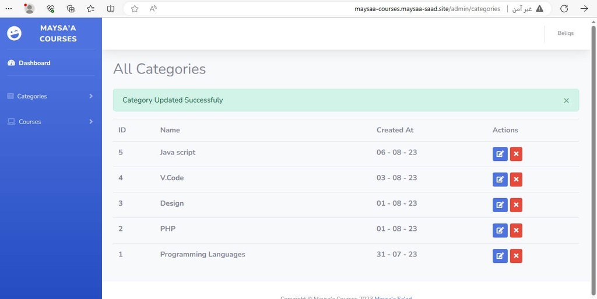This screenshot has height=299, width=597.
Task: Edit the Design category
Action: pyautogui.click(x=500, y=205)
